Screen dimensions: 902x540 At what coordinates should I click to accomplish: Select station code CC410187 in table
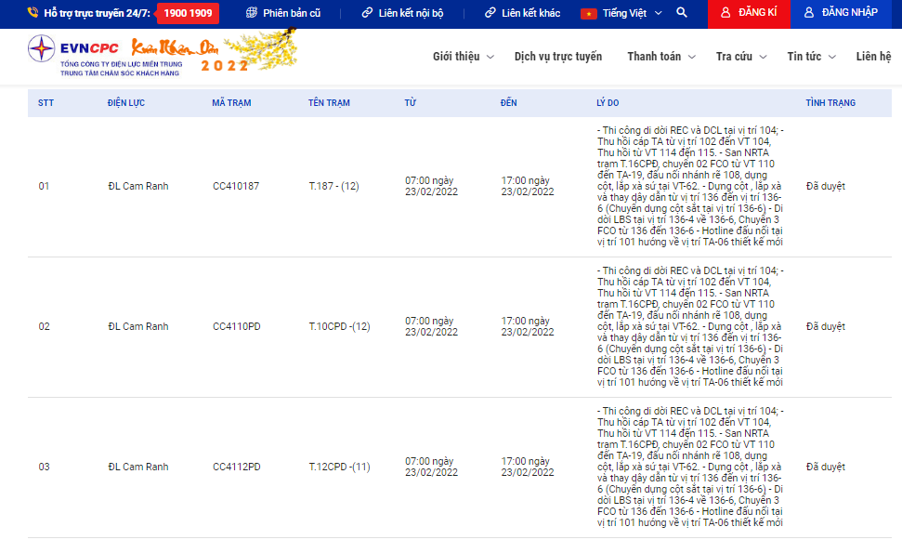[x=236, y=187]
